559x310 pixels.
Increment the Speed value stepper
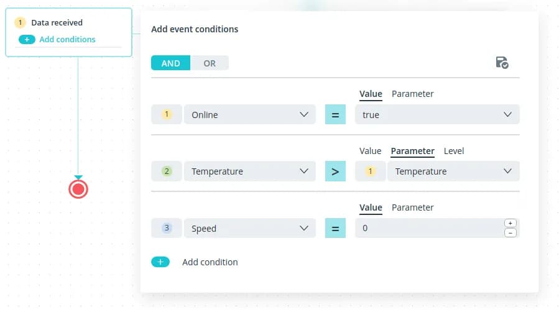510,223
